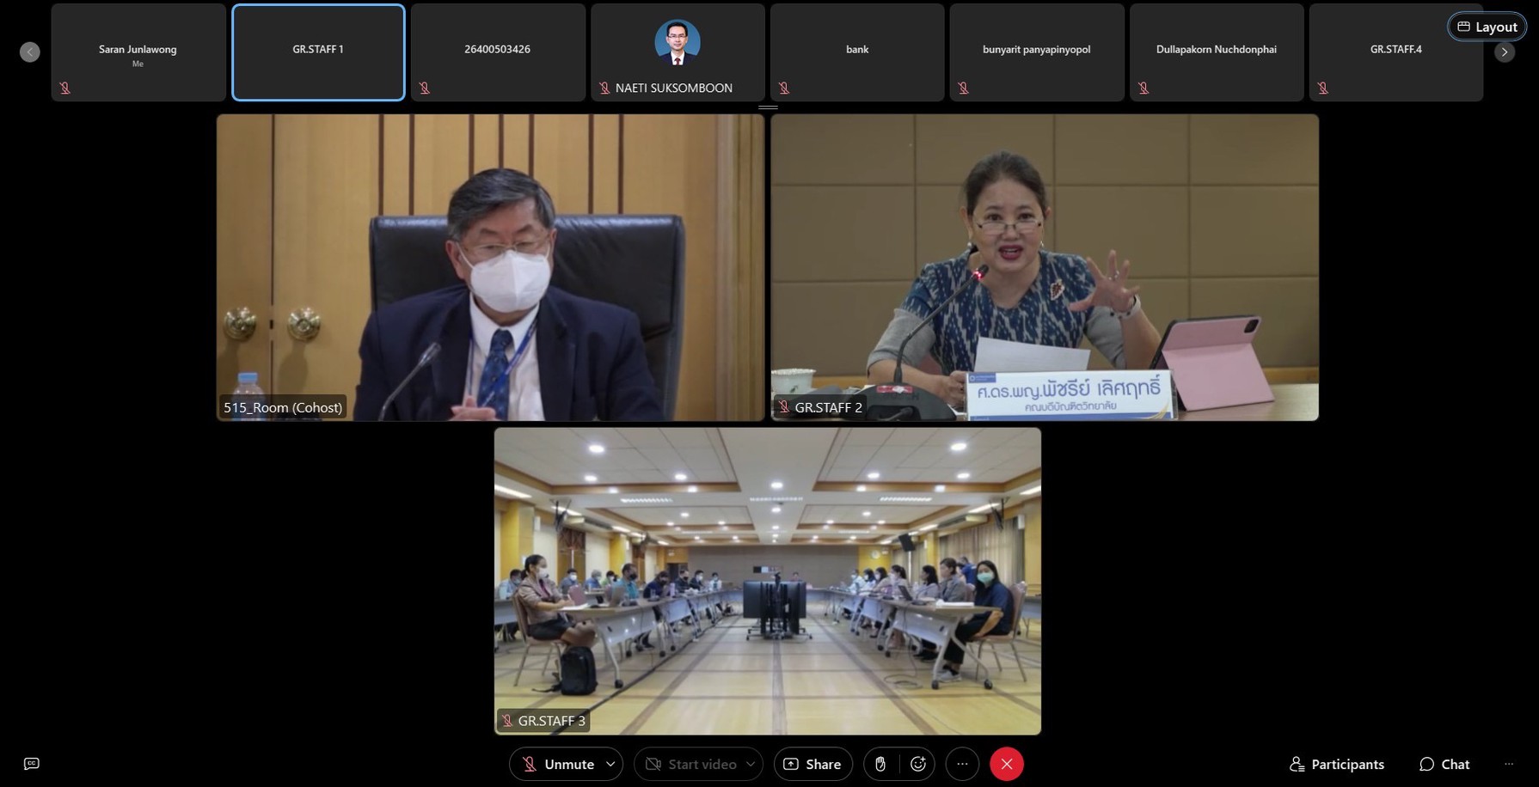The image size is (1539, 787).
Task: Expand video options arrow beside Start video
Action: point(751,764)
